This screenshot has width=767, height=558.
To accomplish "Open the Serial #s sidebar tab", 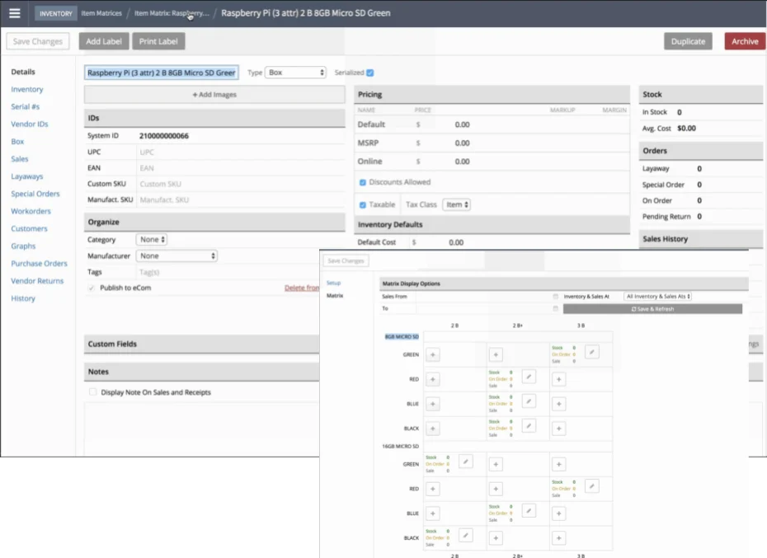I will 26,106.
